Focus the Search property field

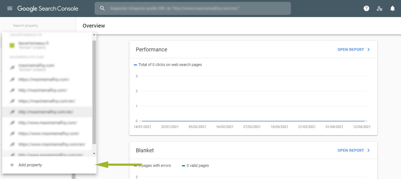tap(38, 26)
